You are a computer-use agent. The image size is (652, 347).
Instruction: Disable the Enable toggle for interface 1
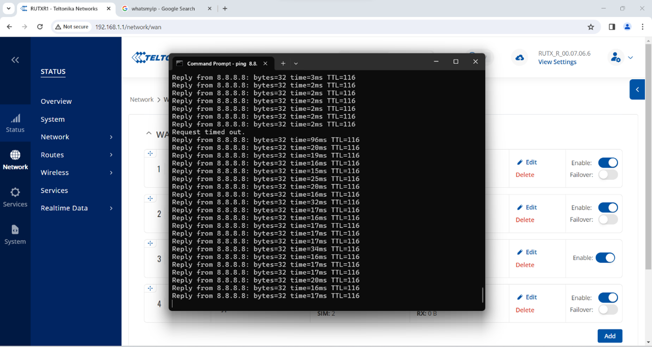pyautogui.click(x=608, y=163)
